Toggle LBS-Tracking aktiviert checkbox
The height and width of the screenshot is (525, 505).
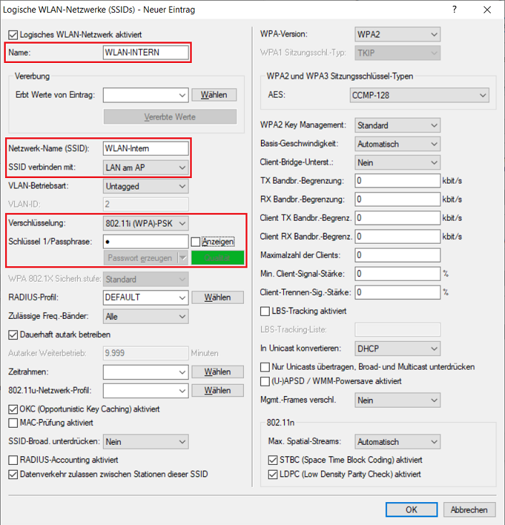266,311
